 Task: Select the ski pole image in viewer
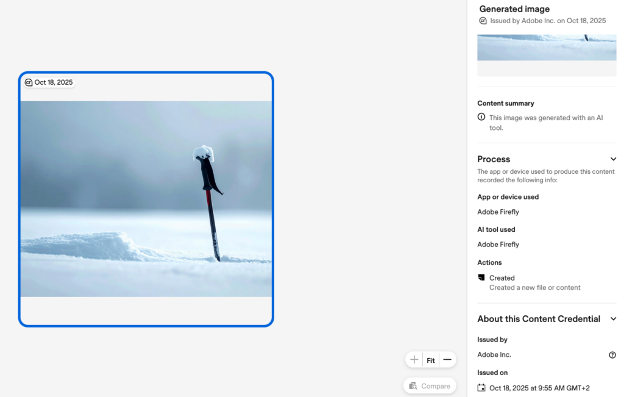point(146,199)
